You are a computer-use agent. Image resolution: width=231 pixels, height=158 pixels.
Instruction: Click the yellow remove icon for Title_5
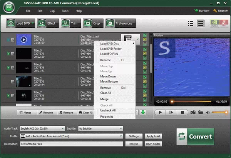[x=145, y=53]
